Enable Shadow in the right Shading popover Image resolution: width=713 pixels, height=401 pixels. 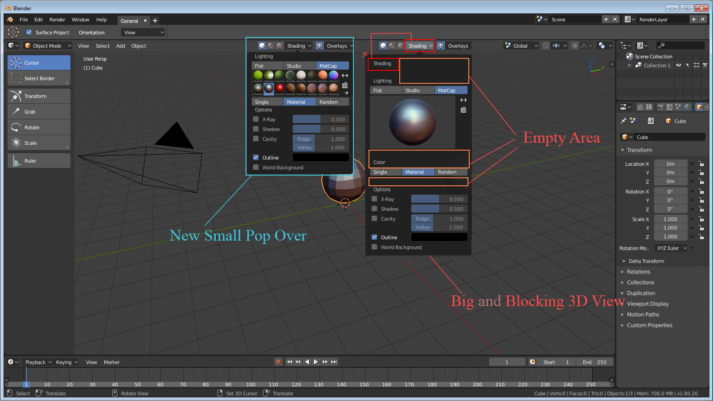pos(374,209)
